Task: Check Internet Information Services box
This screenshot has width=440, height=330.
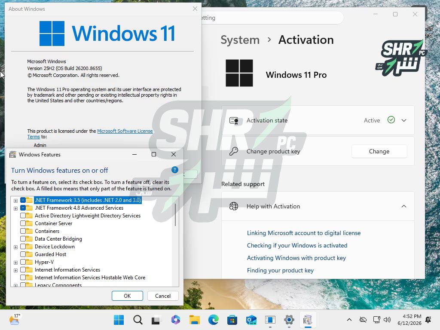Action: click(23, 270)
